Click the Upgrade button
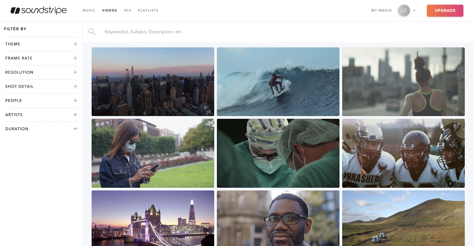Screen dimensions: 473x246 [445, 11]
